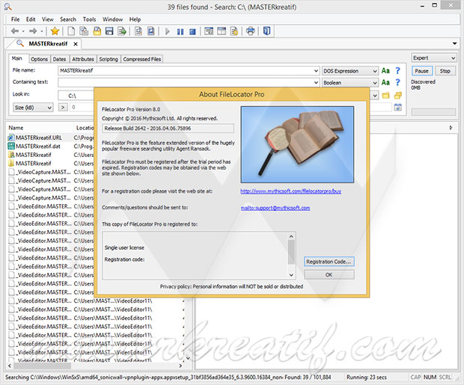Expand the File name history dropdown
464x385 pixels.
click(x=316, y=71)
